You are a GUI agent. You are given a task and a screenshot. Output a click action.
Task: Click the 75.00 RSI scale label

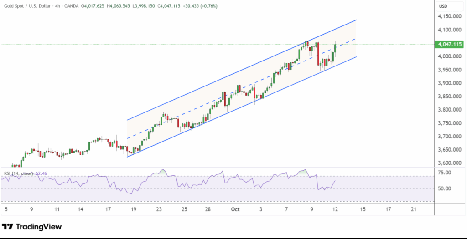[445, 173]
